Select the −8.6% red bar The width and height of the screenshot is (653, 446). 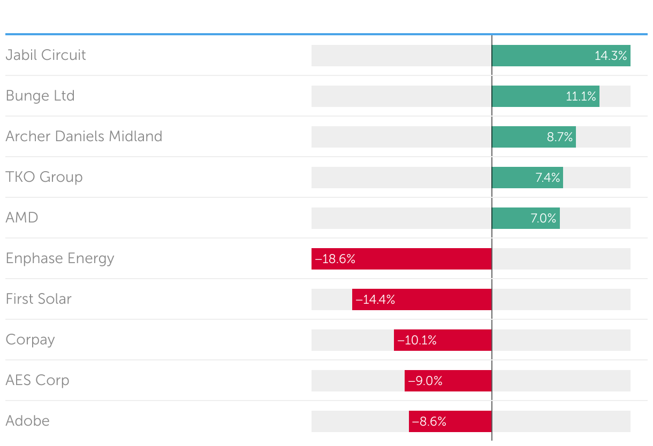pyautogui.click(x=450, y=421)
